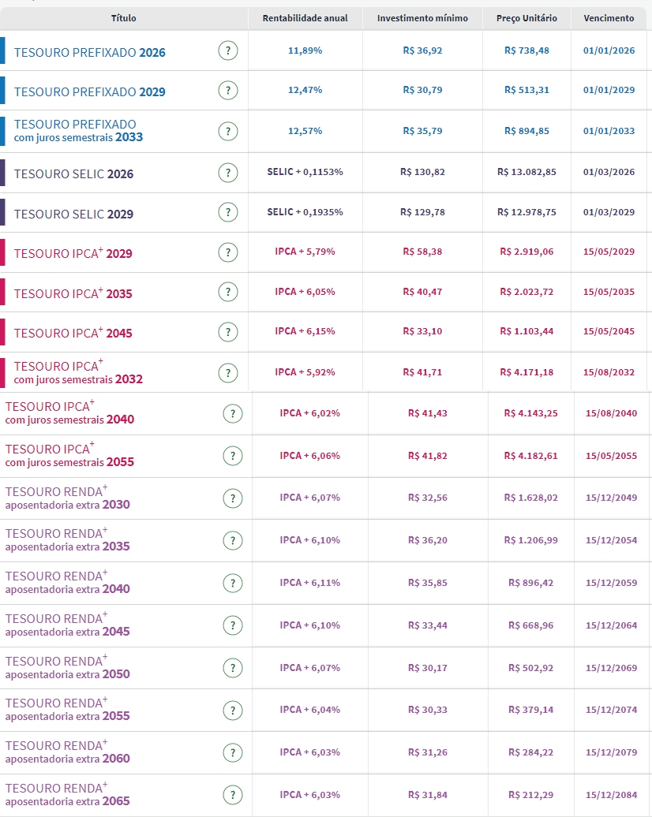Click question mark for Renda+ extra 2065
The width and height of the screenshot is (652, 817).
tap(232, 795)
